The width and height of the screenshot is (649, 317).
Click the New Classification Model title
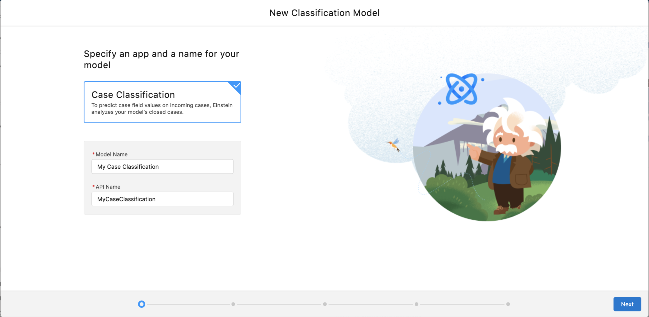click(324, 13)
